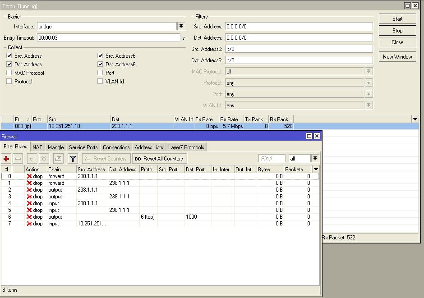Add a new firewall rule with plus icon
The image size is (424, 298).
6,159
